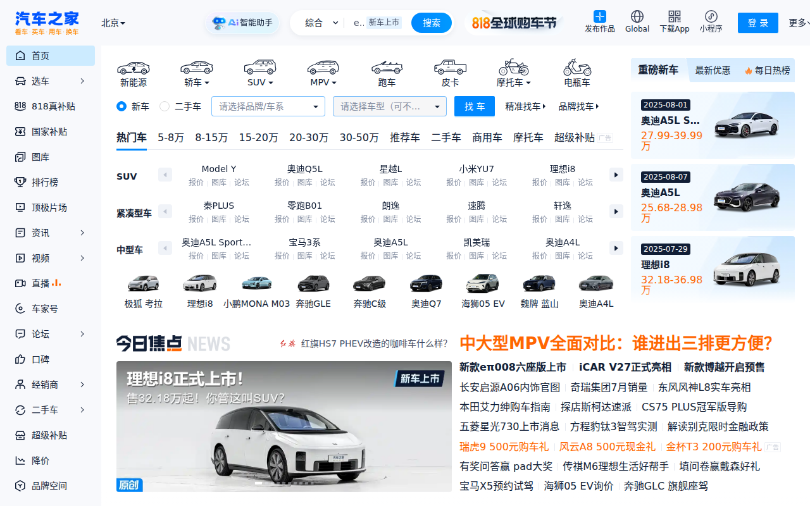
Task: Click the 搜索 search button
Action: point(432,23)
